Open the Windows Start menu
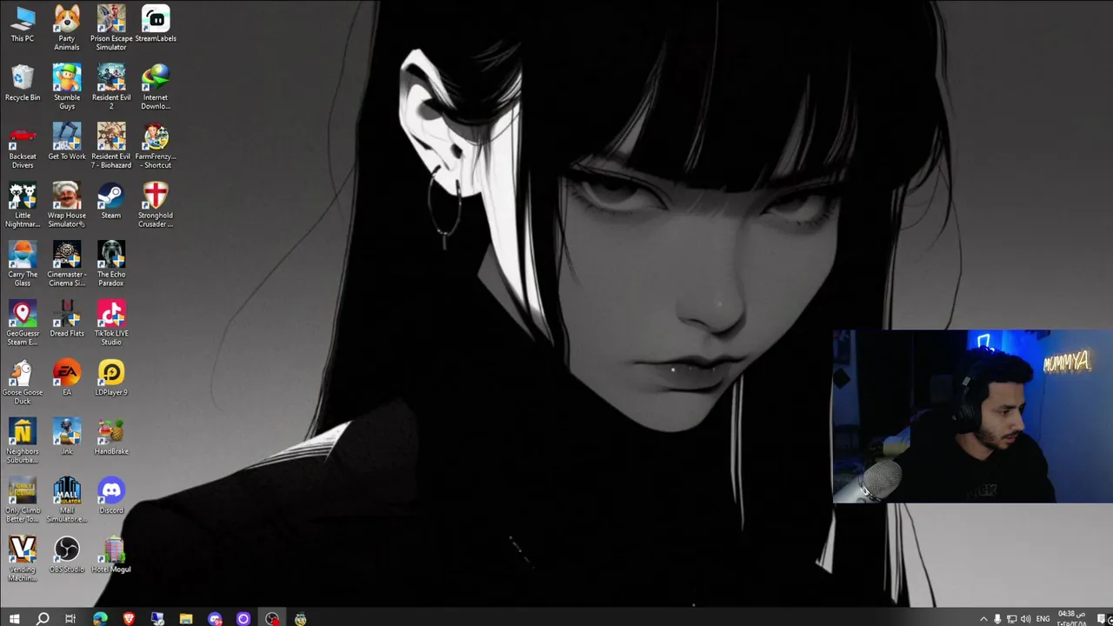 (x=14, y=619)
